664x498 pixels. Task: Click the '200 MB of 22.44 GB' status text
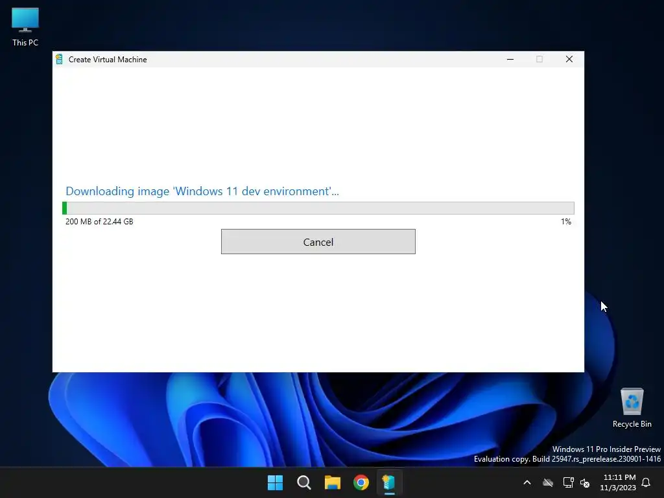[x=99, y=222]
